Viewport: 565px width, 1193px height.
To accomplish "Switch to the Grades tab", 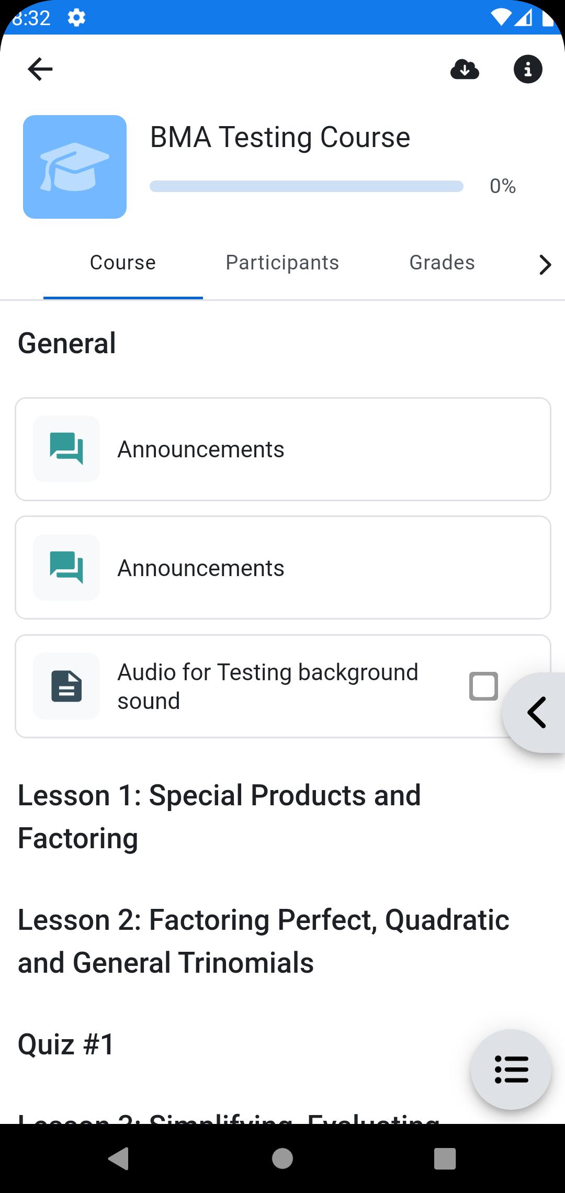I will pos(442,263).
